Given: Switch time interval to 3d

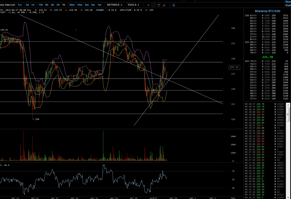Looking at the screenshot, I should click(27, 5).
